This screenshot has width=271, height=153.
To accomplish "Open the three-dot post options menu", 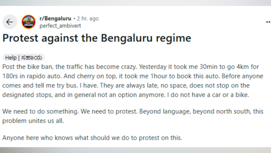I will click(x=268, y=22).
